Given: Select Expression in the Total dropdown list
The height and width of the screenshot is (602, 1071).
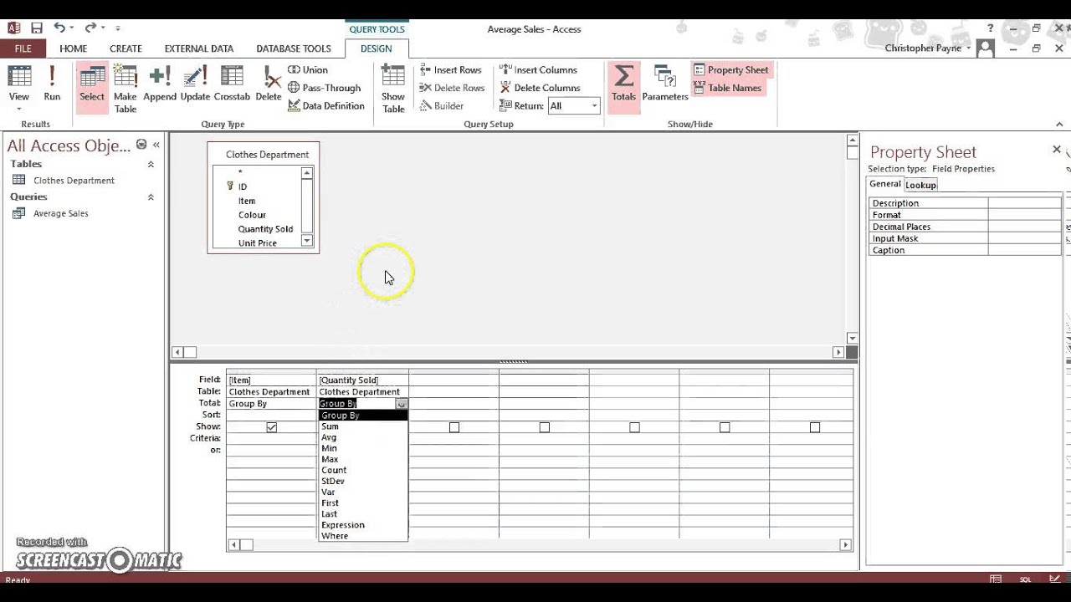Looking at the screenshot, I should pos(362,525).
